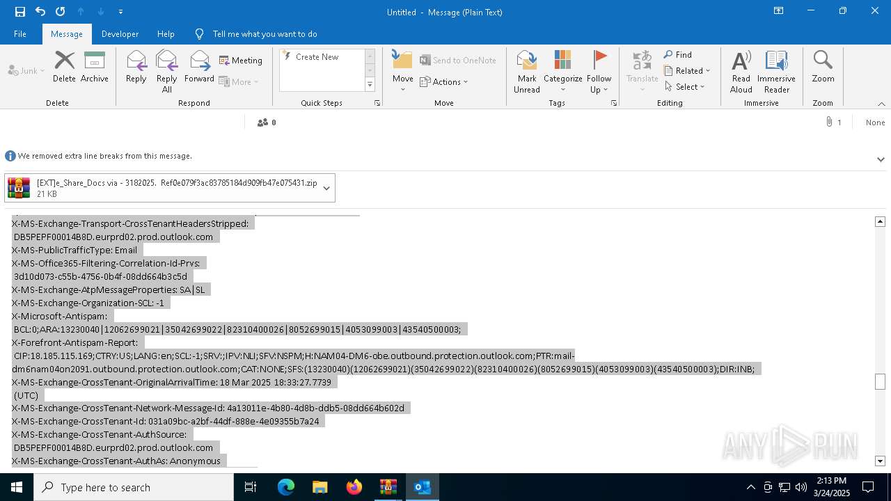Open the notification center

[868, 487]
